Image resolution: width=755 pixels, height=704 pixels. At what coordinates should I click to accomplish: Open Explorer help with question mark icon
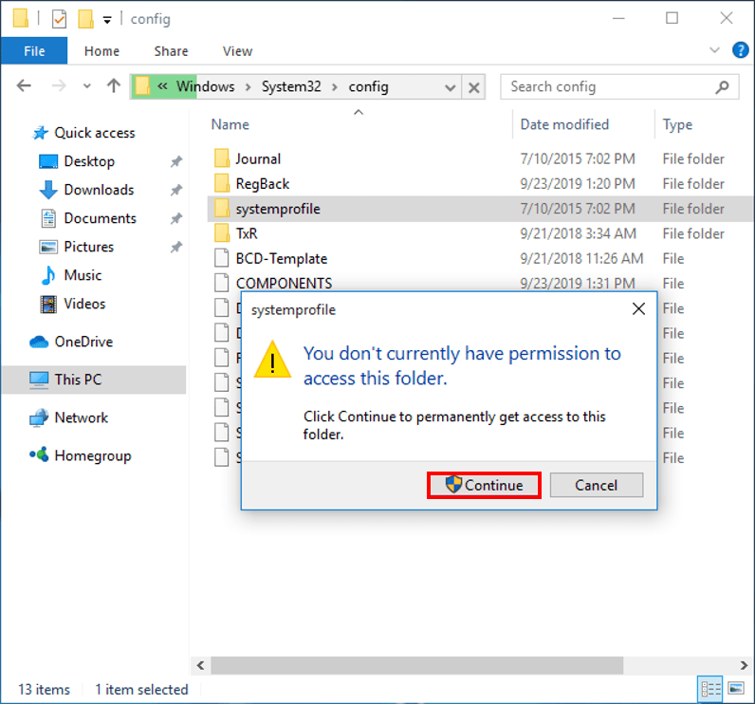(x=740, y=50)
